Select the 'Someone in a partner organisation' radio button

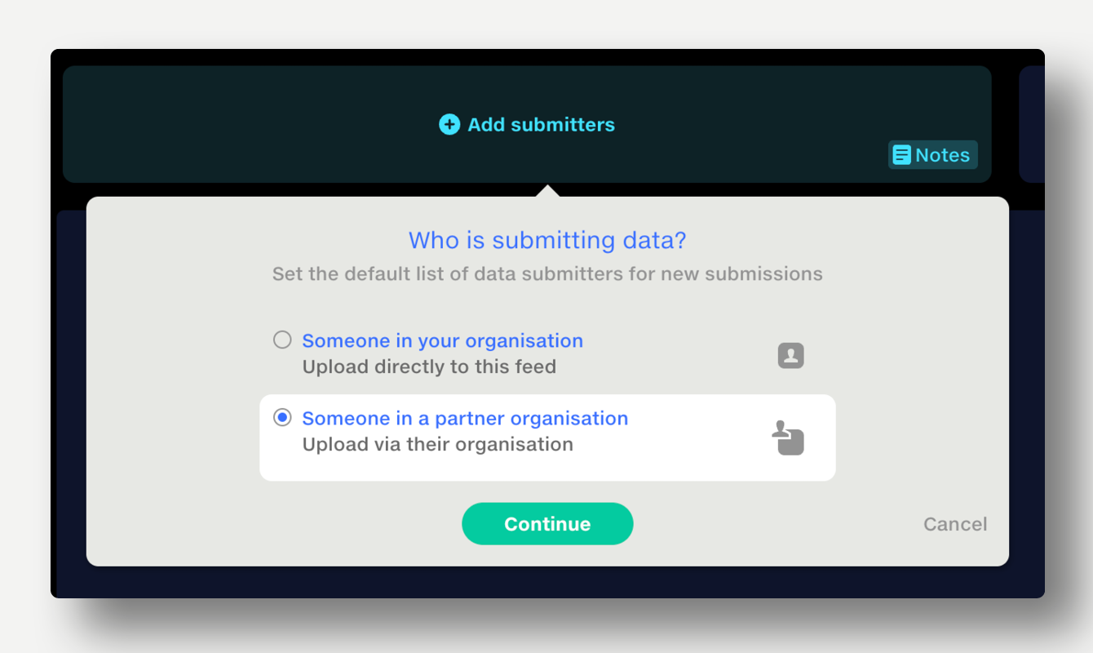(282, 417)
